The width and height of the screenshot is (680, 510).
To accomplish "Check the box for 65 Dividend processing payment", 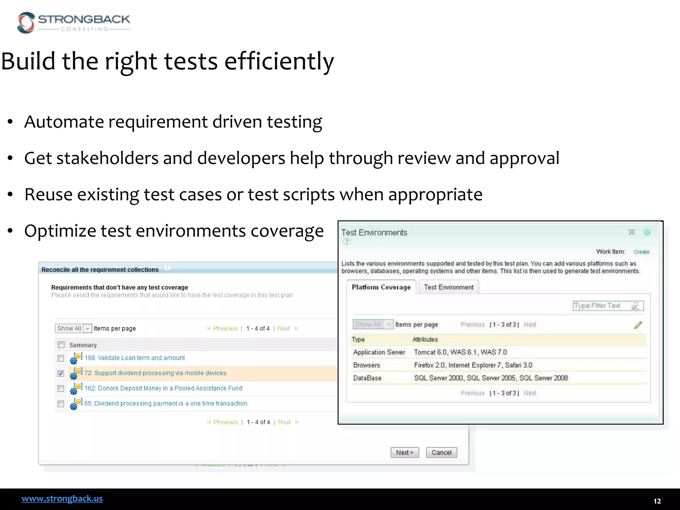I will point(60,404).
